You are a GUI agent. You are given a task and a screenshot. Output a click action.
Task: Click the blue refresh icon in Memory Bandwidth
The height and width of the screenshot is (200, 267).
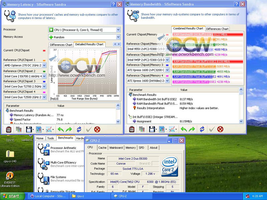202,129
